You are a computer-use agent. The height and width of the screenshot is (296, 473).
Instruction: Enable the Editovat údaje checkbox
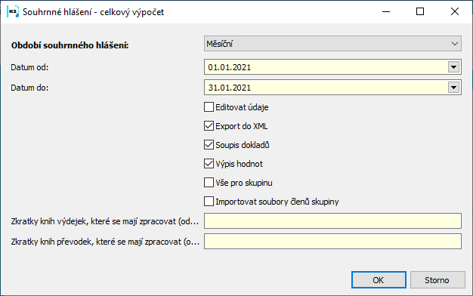pyautogui.click(x=209, y=107)
